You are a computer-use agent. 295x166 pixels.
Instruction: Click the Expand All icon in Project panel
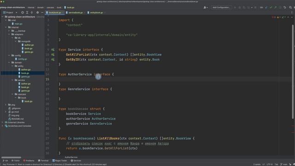27,12
